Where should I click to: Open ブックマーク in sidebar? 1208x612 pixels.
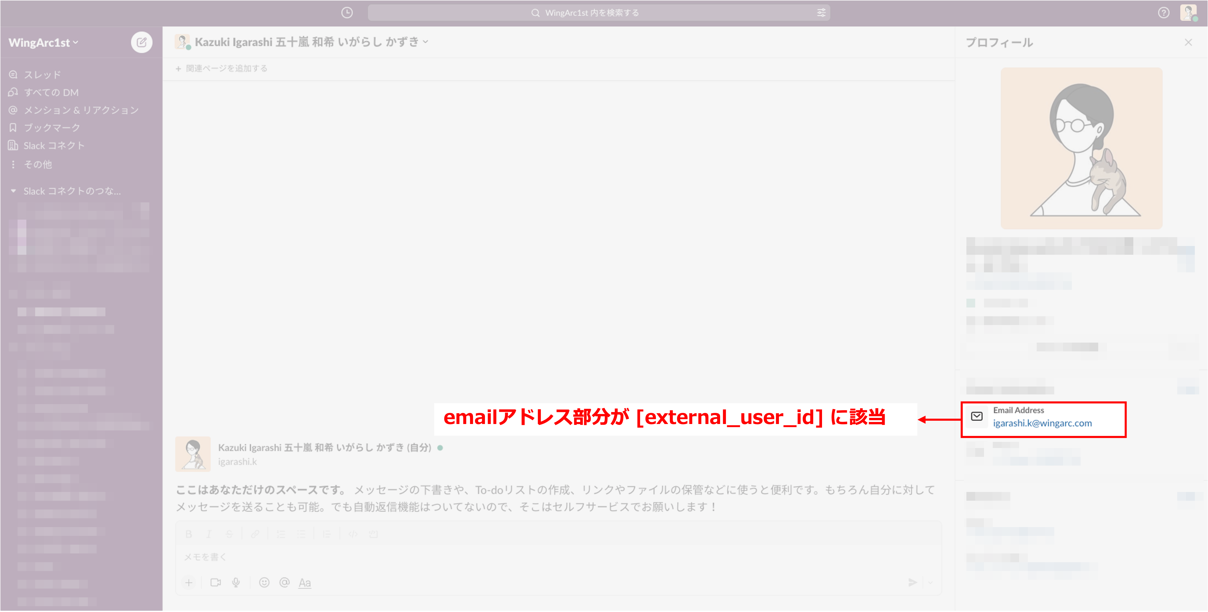pos(45,128)
